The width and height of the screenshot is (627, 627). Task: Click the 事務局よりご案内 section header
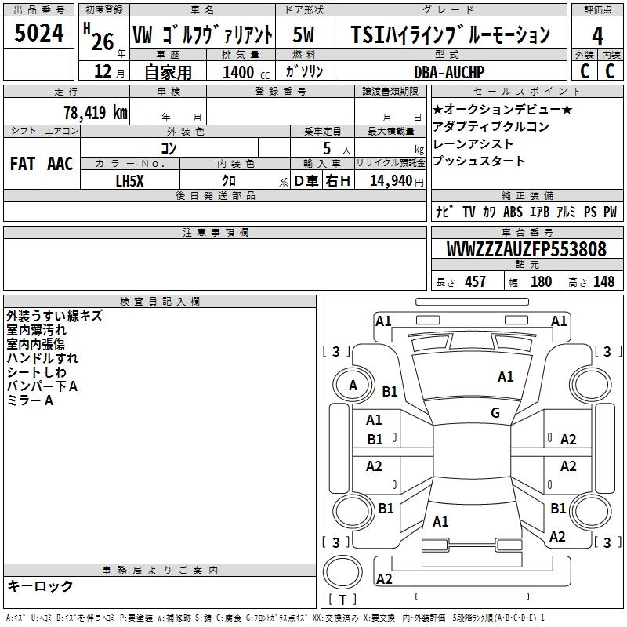(160, 571)
